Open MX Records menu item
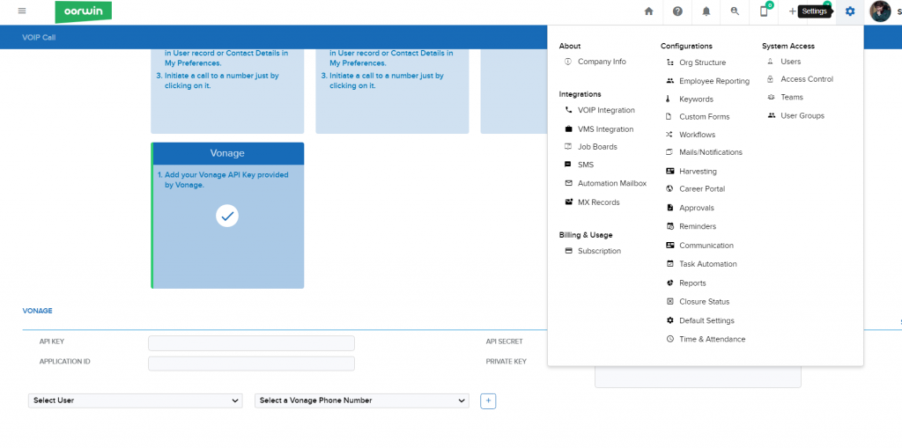The height and width of the screenshot is (448, 902). point(598,202)
